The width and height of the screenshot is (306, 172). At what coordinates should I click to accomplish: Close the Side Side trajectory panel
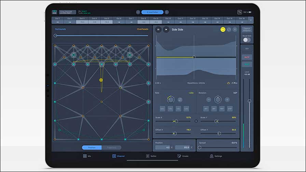click(x=235, y=29)
